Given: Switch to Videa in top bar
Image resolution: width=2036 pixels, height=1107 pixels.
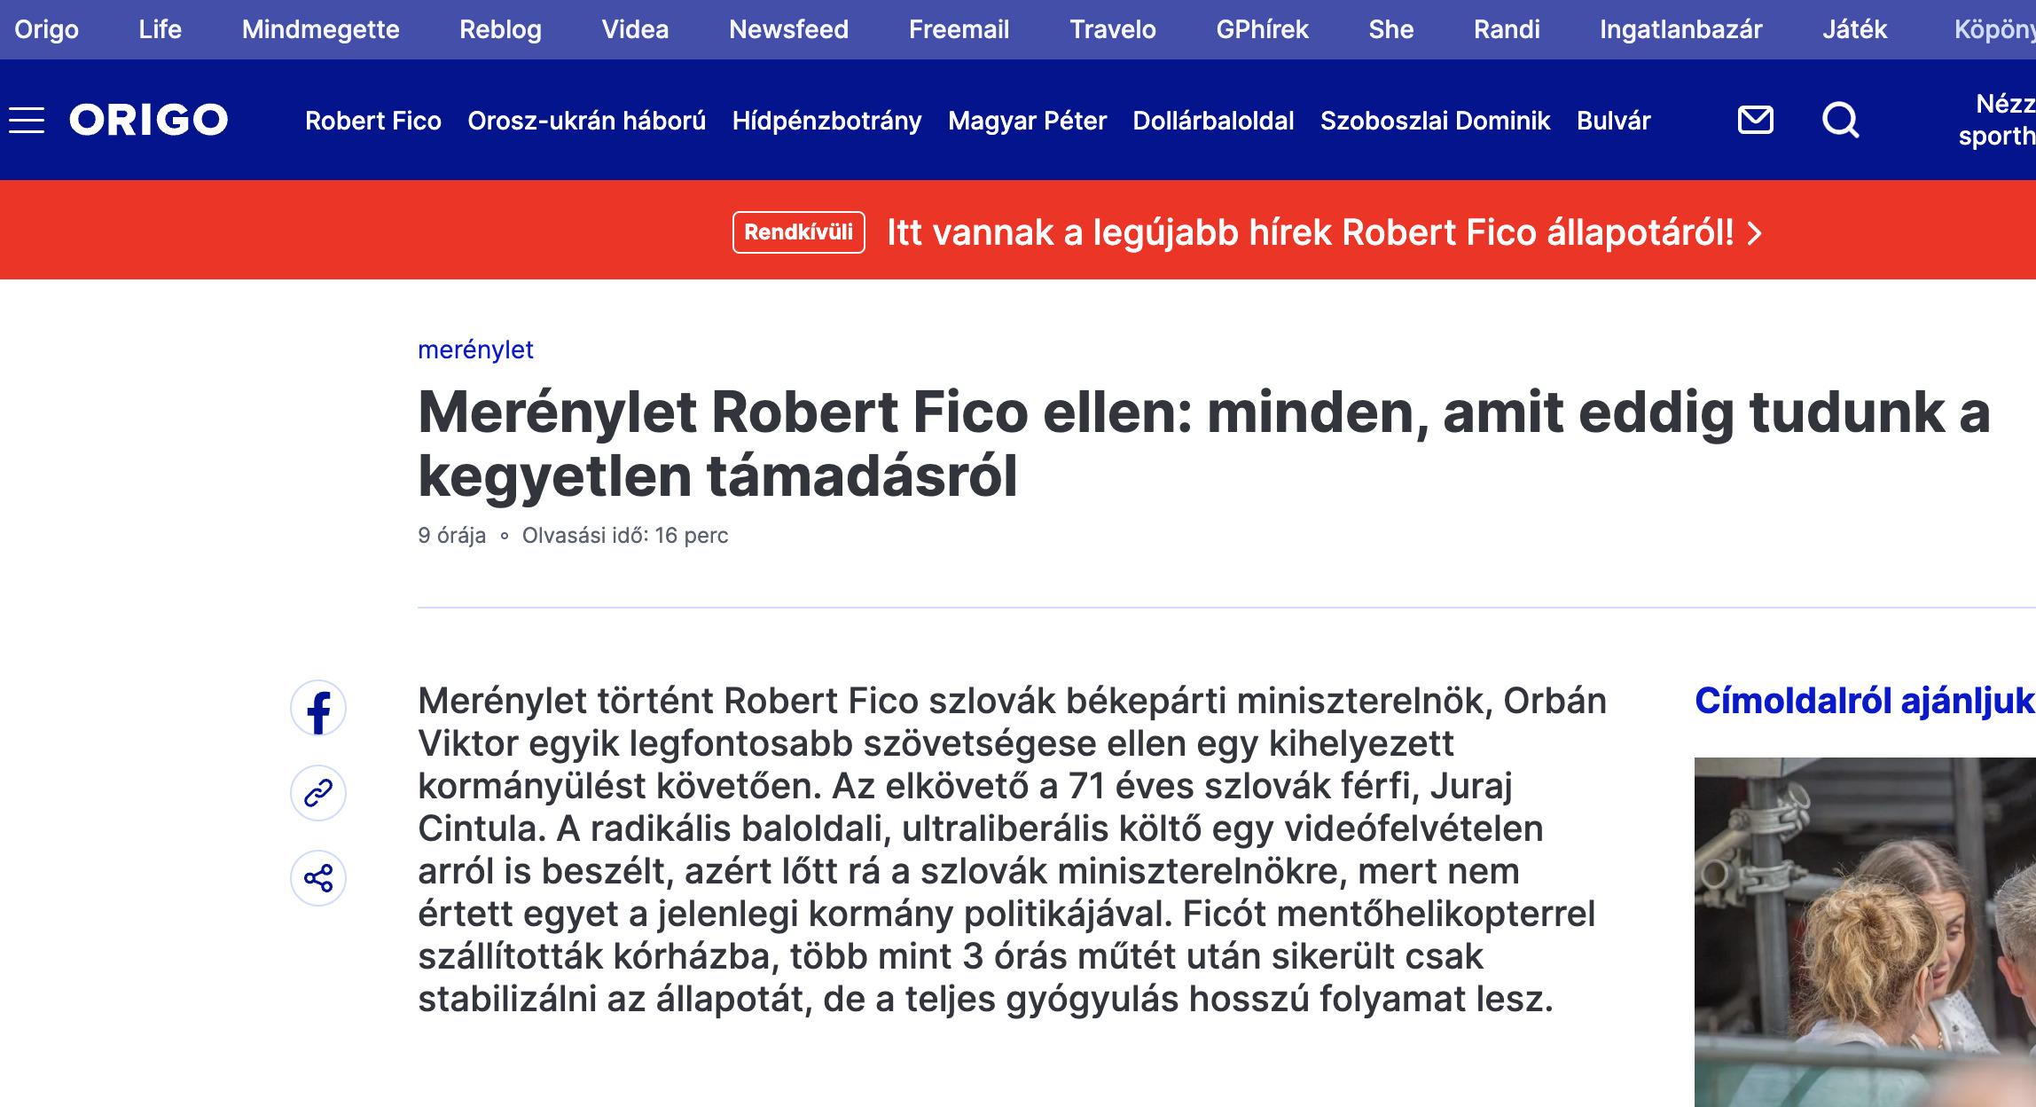Looking at the screenshot, I should point(635,29).
